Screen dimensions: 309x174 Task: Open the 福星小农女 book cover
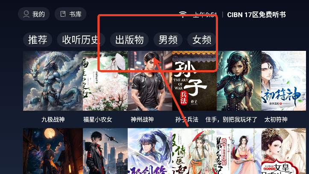106,81
